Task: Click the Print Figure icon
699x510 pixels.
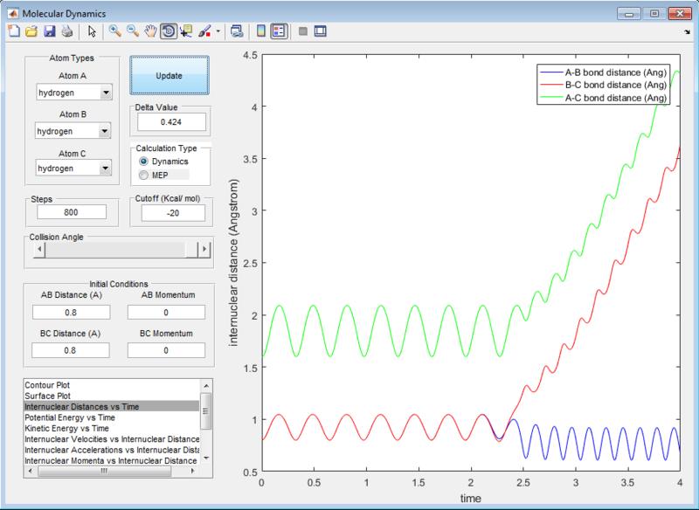Action: (x=66, y=31)
